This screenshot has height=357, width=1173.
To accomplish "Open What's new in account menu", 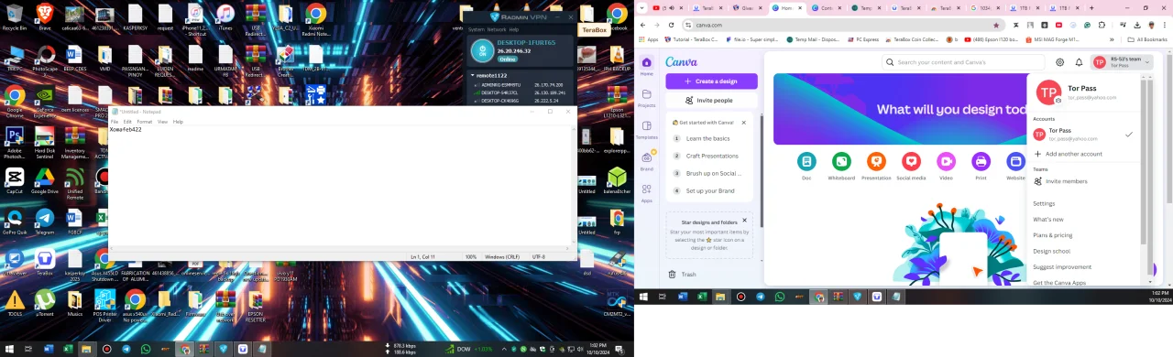I will 1048,220.
